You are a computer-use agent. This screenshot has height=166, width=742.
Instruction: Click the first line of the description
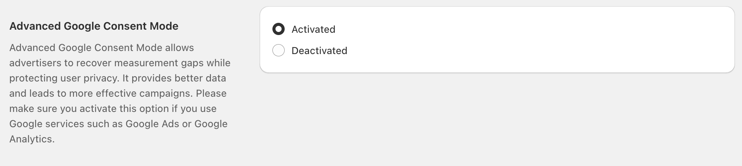pyautogui.click(x=101, y=48)
